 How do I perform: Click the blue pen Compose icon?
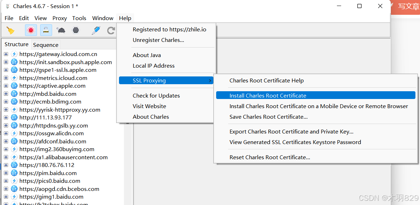(x=96, y=30)
